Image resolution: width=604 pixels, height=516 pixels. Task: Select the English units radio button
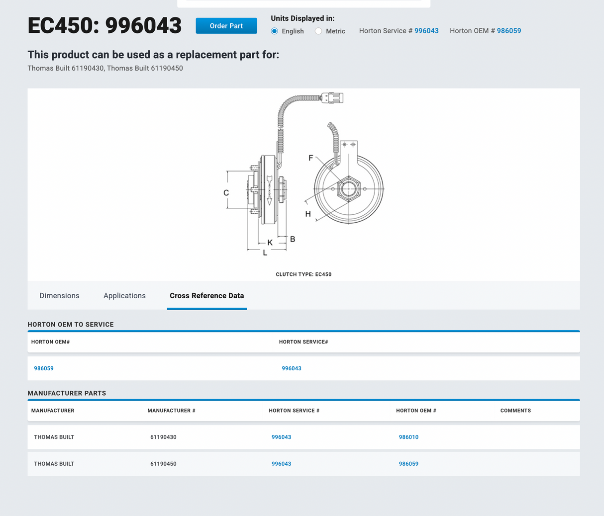pyautogui.click(x=275, y=31)
